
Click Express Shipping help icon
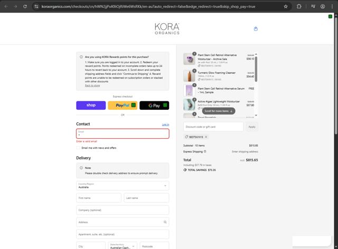coord(205,151)
